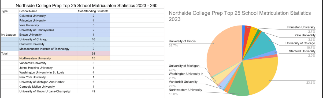Viewport: 323px width, 98px height.
Task: Select the teal University of Chicago pie slice
Action: pos(264,42)
